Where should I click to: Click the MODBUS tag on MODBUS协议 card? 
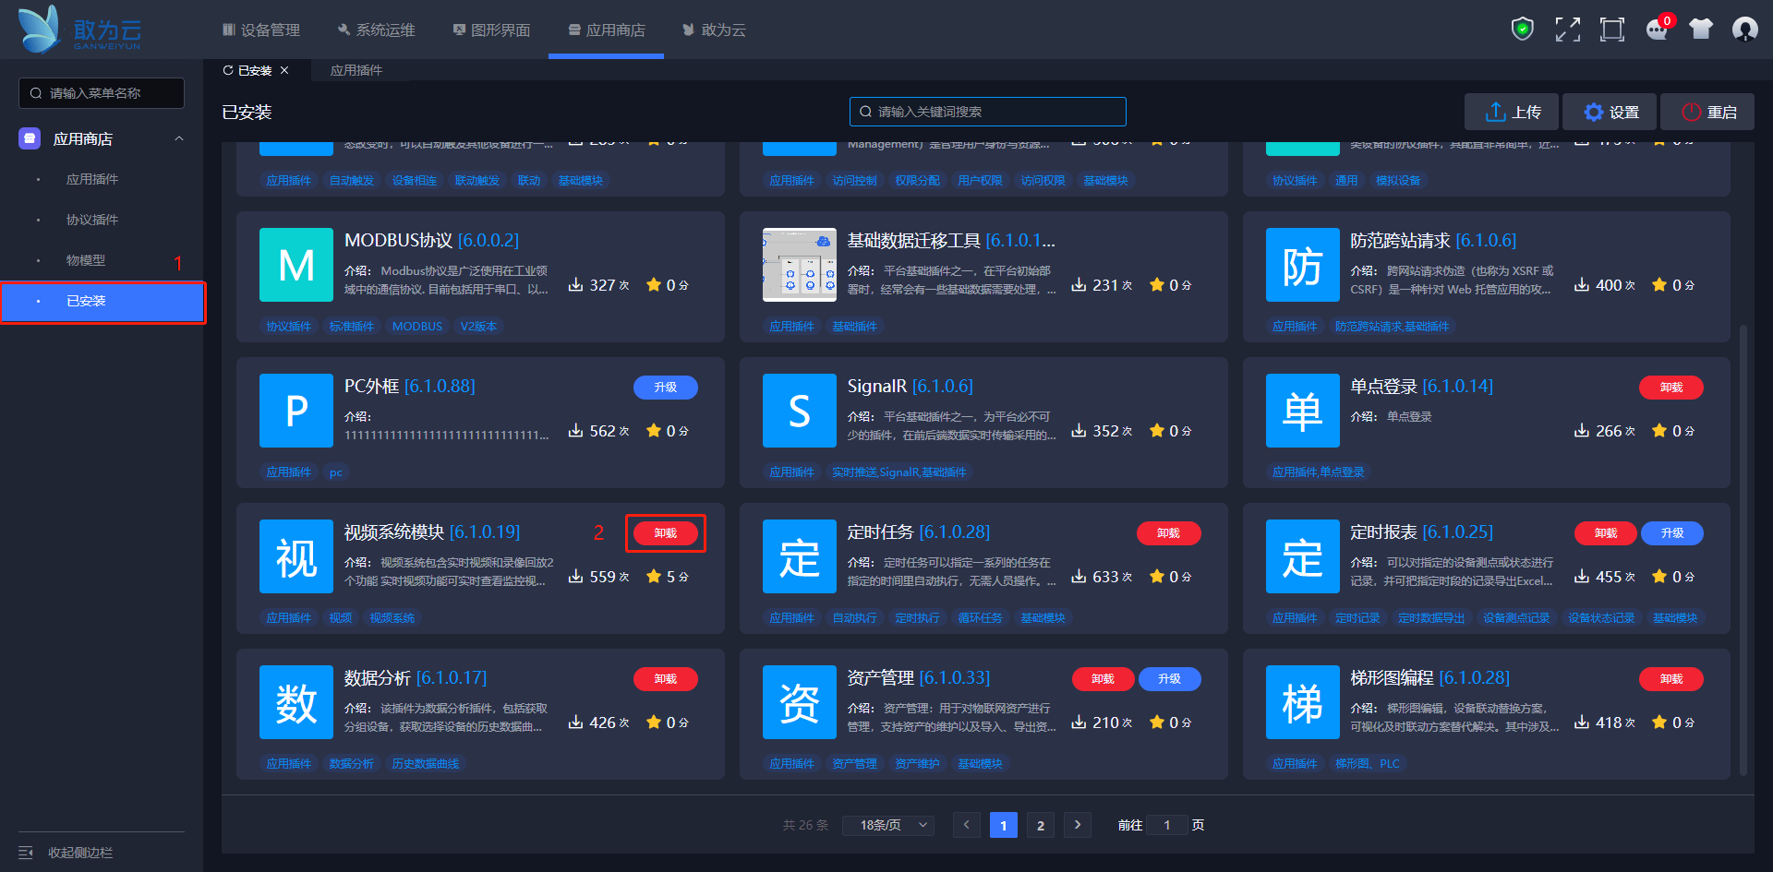pos(417,327)
